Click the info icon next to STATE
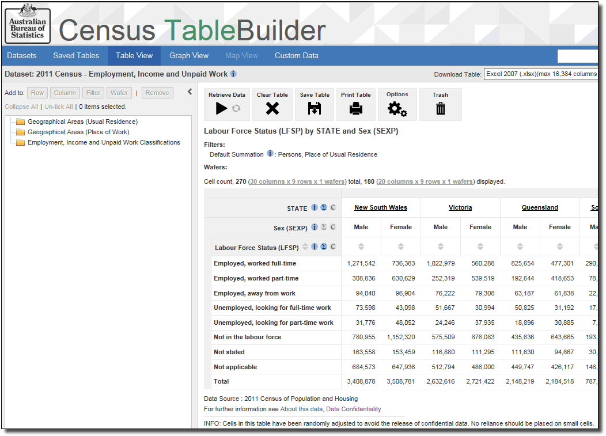Screen dimensions: 606x436 coord(315,208)
